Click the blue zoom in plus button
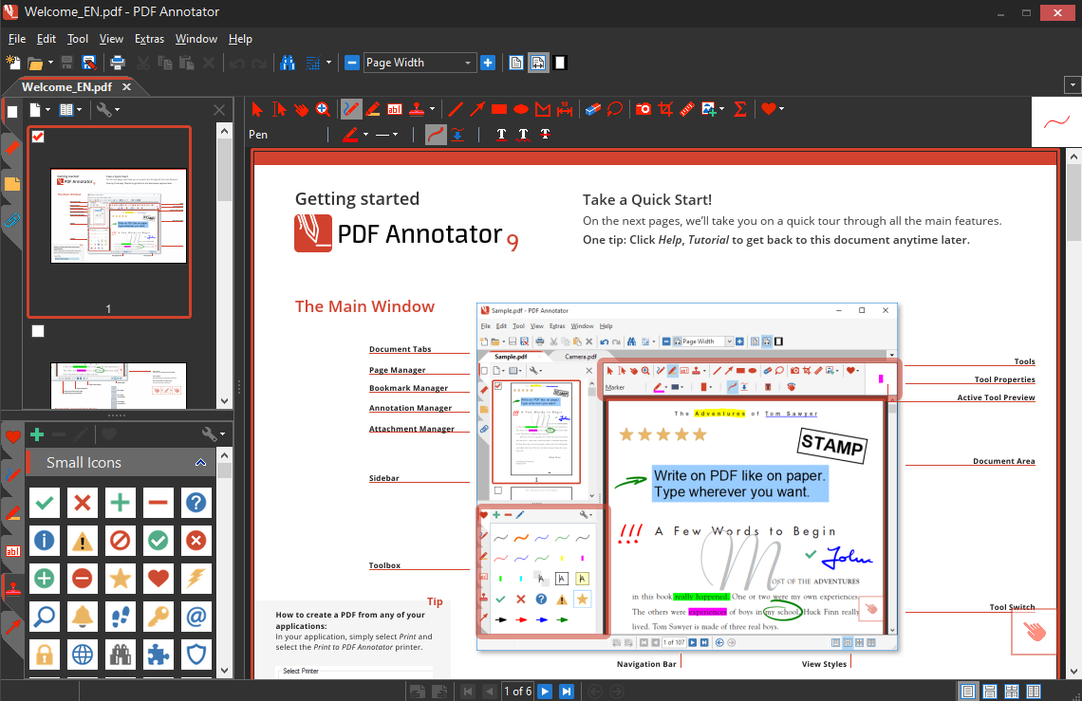Image resolution: width=1082 pixels, height=701 pixels. tap(488, 63)
